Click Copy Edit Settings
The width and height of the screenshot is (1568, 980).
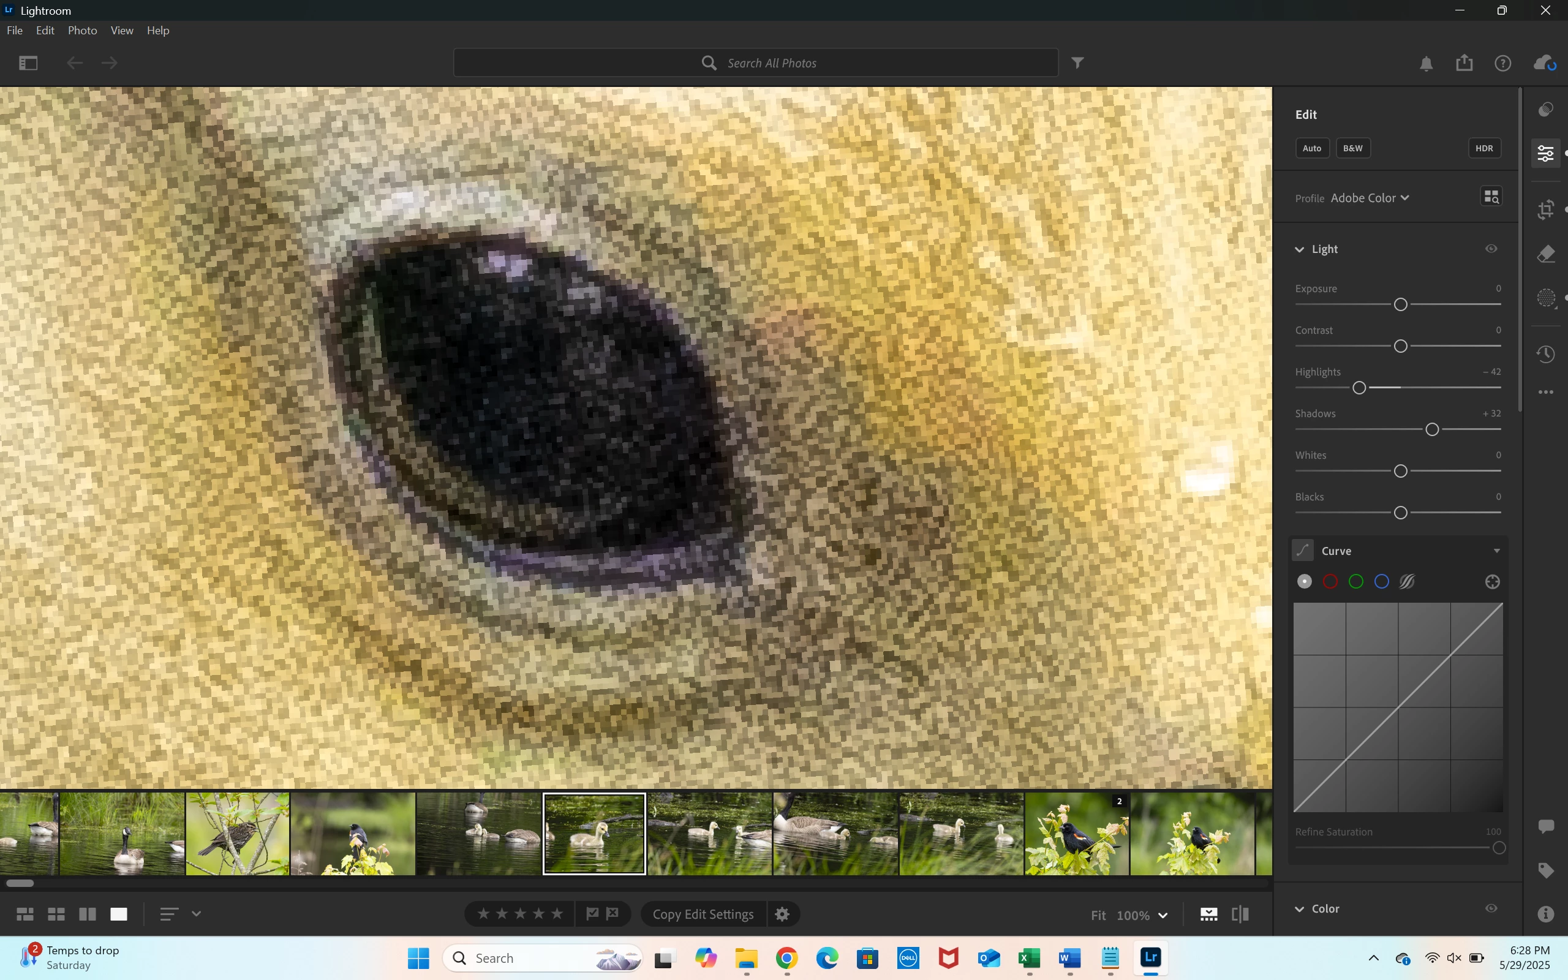(x=703, y=914)
